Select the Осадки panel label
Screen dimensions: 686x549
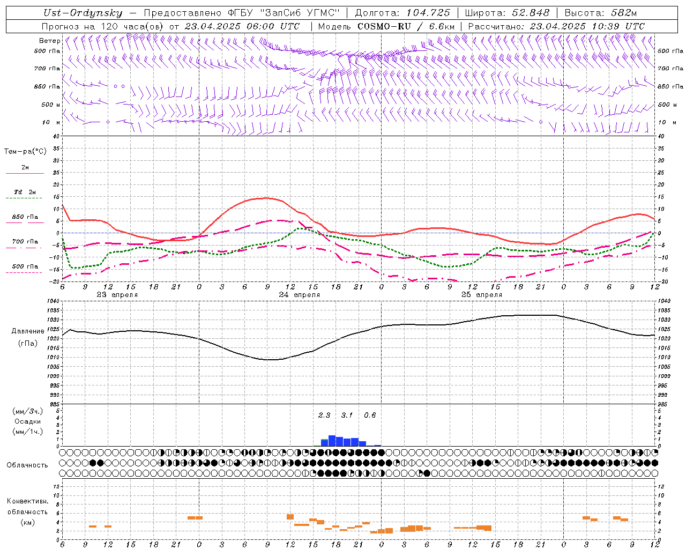(x=27, y=421)
